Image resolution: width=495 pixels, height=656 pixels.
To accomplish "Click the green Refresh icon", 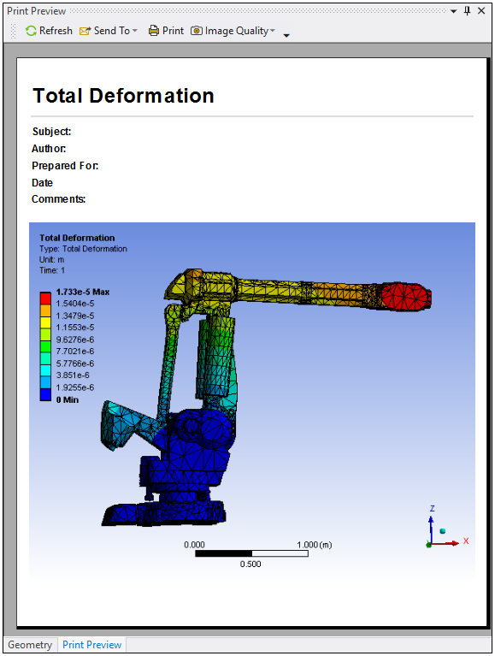I will 31,31.
